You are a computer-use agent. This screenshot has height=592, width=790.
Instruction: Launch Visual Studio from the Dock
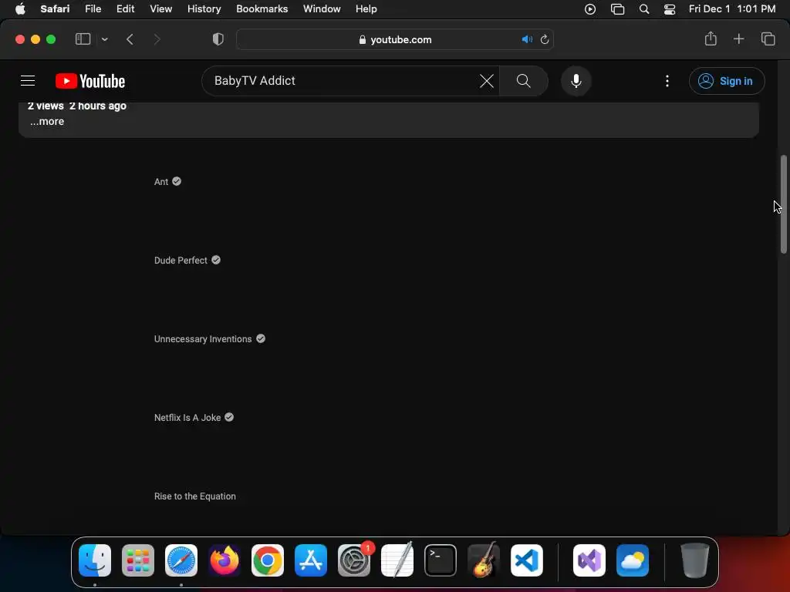click(589, 560)
